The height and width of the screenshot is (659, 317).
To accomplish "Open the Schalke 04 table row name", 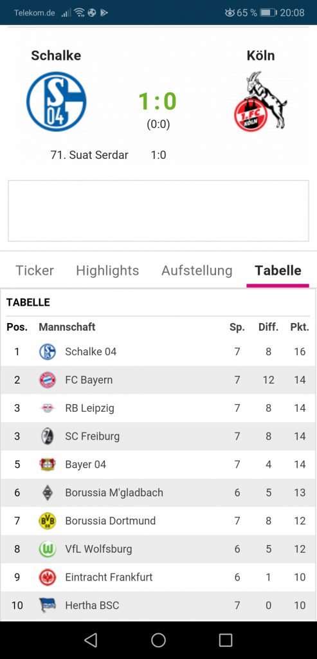I will [x=91, y=352].
